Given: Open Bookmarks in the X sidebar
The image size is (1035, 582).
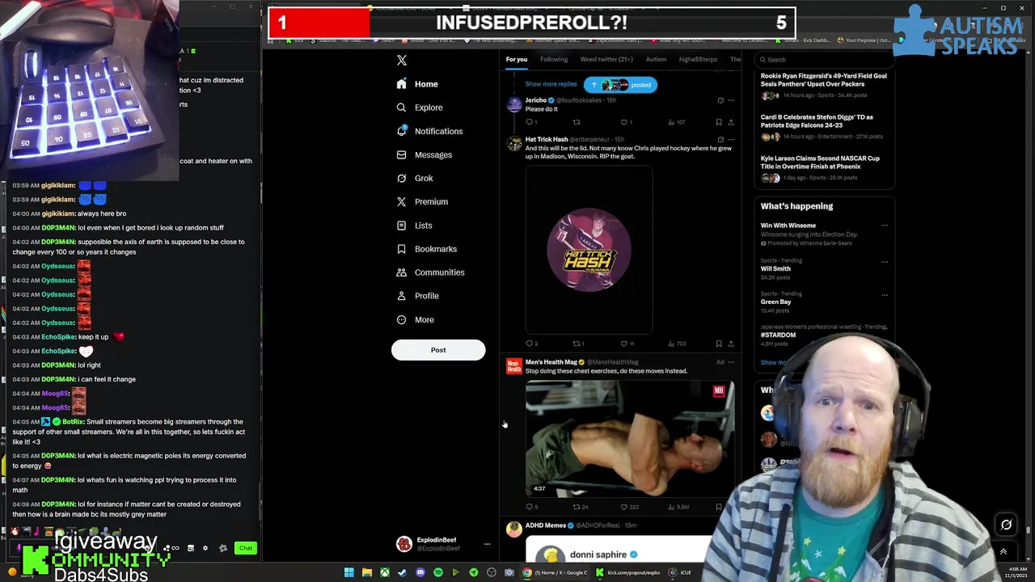Looking at the screenshot, I should (427, 249).
